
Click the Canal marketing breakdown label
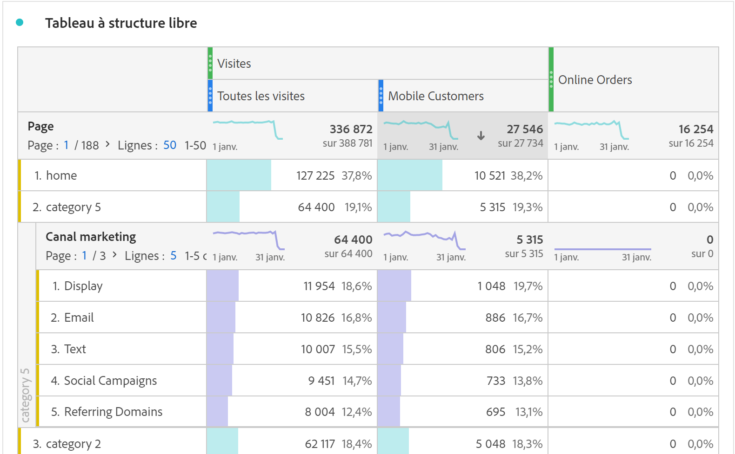pos(91,237)
